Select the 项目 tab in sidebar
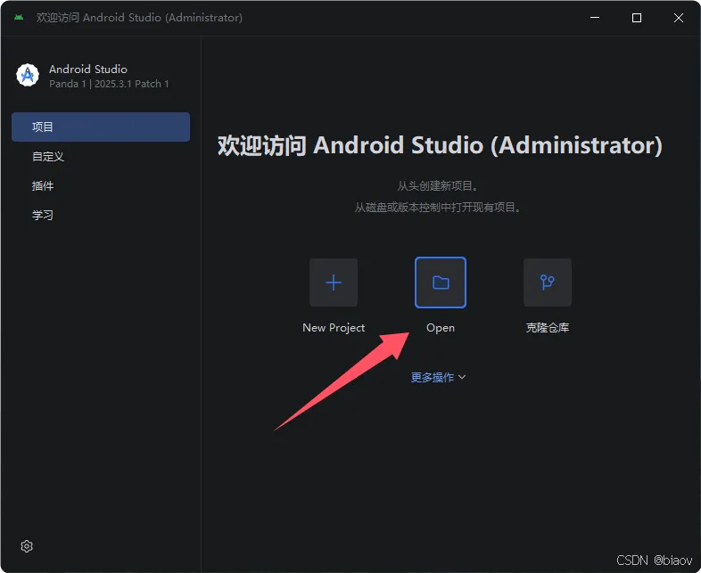The width and height of the screenshot is (701, 573). (x=101, y=127)
